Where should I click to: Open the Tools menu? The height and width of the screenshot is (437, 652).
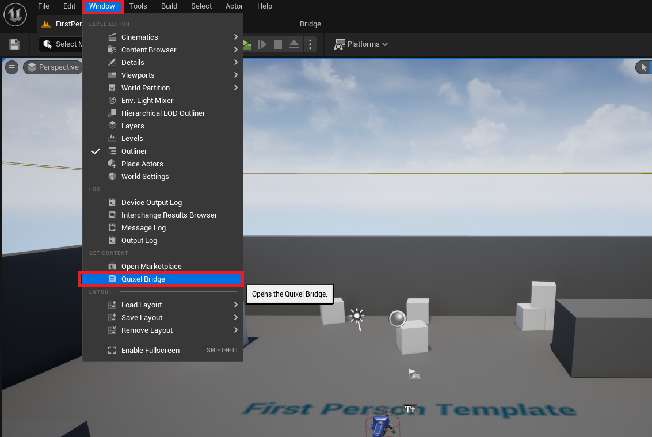coord(138,6)
